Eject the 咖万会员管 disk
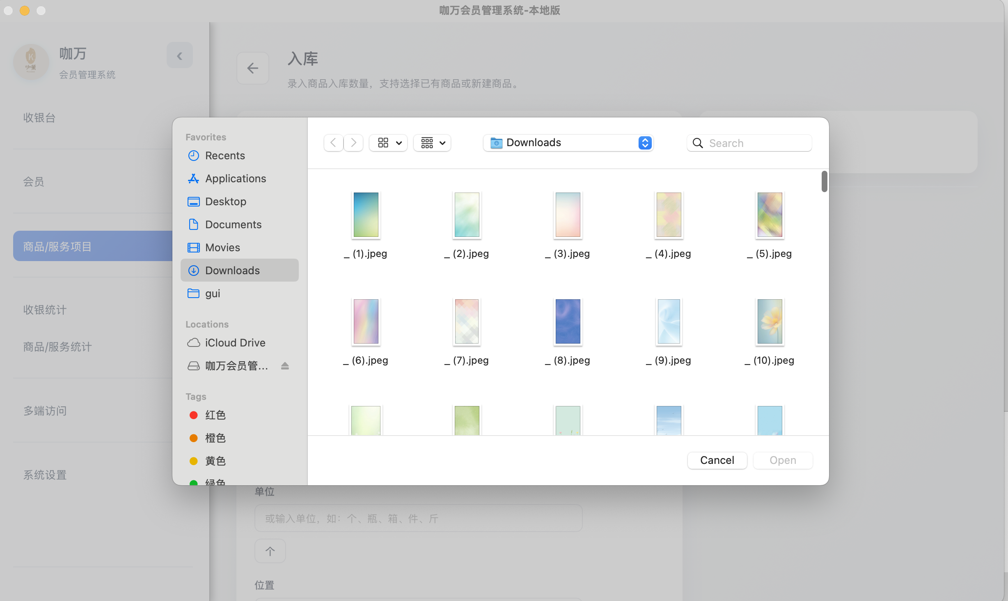Image resolution: width=1008 pixels, height=601 pixels. pos(285,366)
